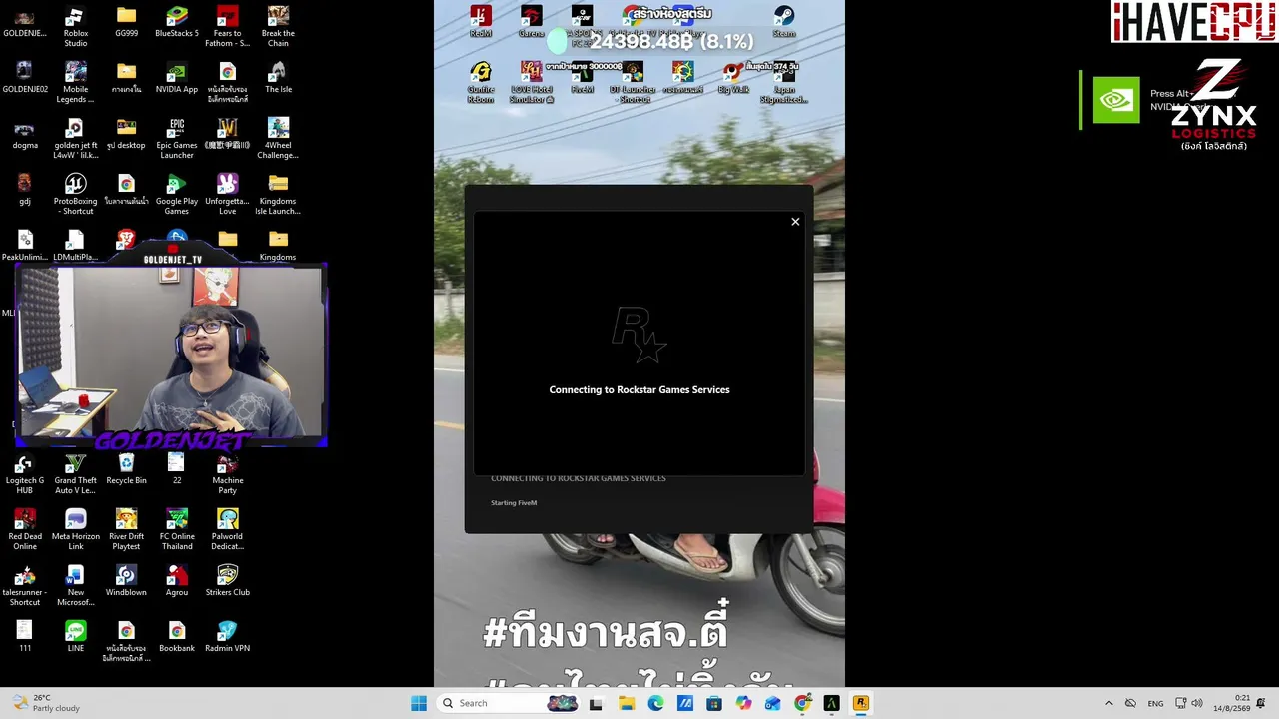
Task: Open the Task View taskbar button
Action: (x=597, y=703)
